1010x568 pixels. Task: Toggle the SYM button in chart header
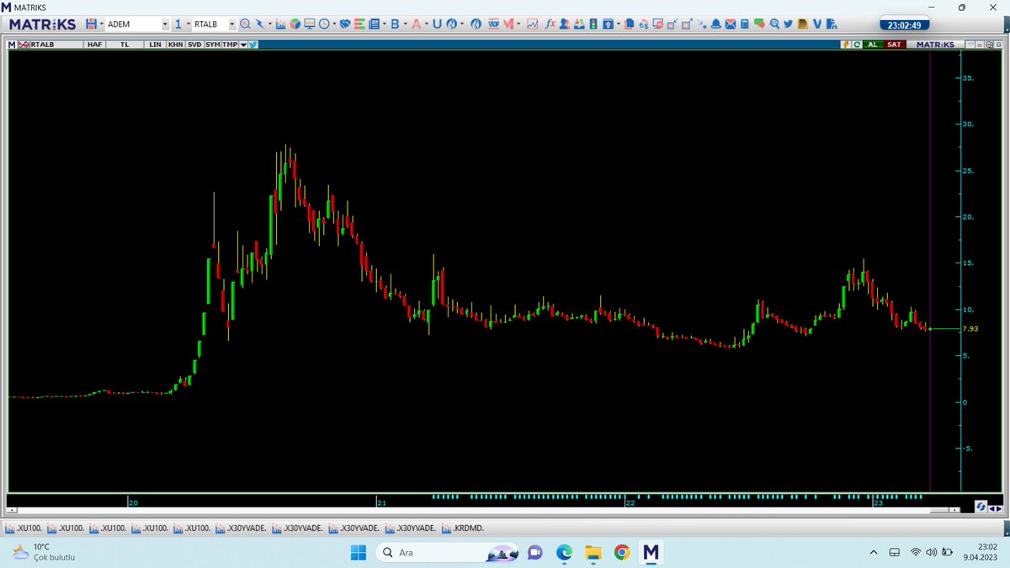coord(212,44)
